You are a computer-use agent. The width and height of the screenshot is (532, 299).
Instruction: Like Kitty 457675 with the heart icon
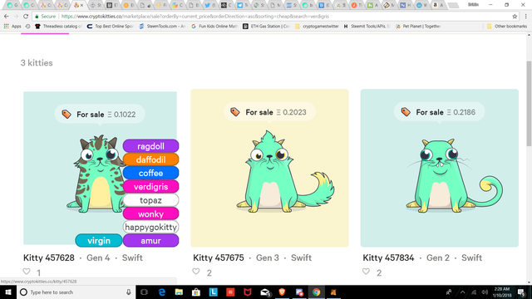point(196,272)
